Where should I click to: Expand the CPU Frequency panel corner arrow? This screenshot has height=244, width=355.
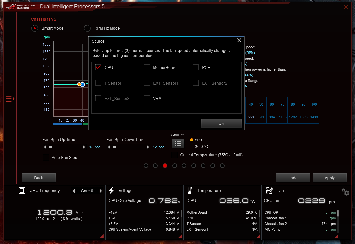click(102, 236)
